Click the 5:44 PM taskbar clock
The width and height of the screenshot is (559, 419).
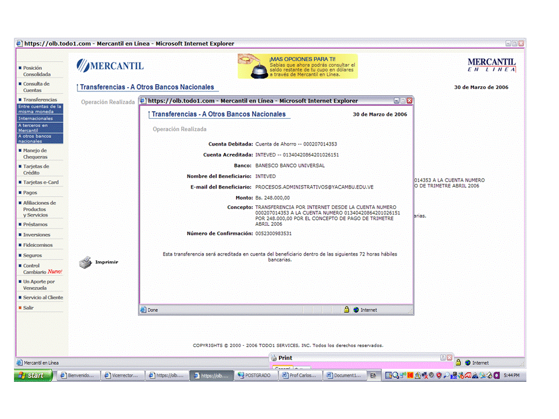(x=512, y=375)
